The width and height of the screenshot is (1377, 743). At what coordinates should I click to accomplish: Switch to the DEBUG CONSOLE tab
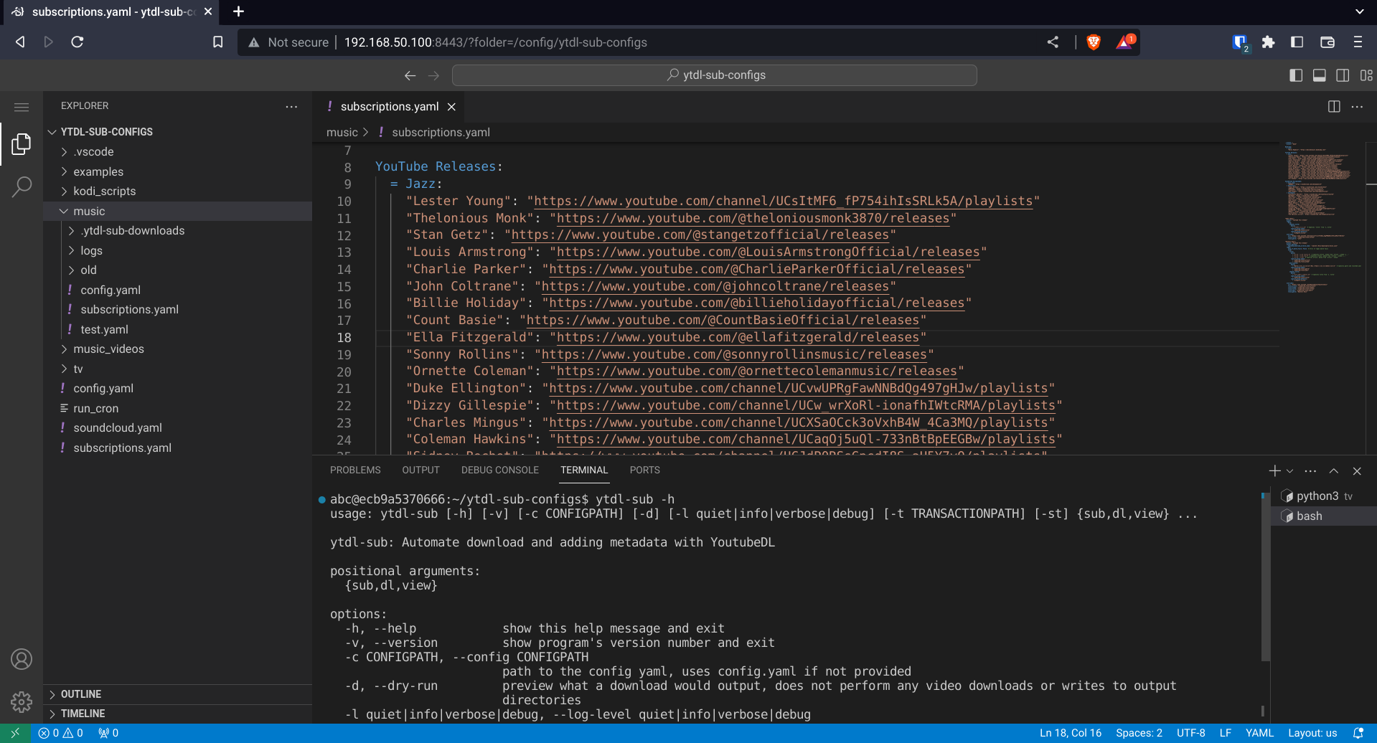tap(499, 470)
